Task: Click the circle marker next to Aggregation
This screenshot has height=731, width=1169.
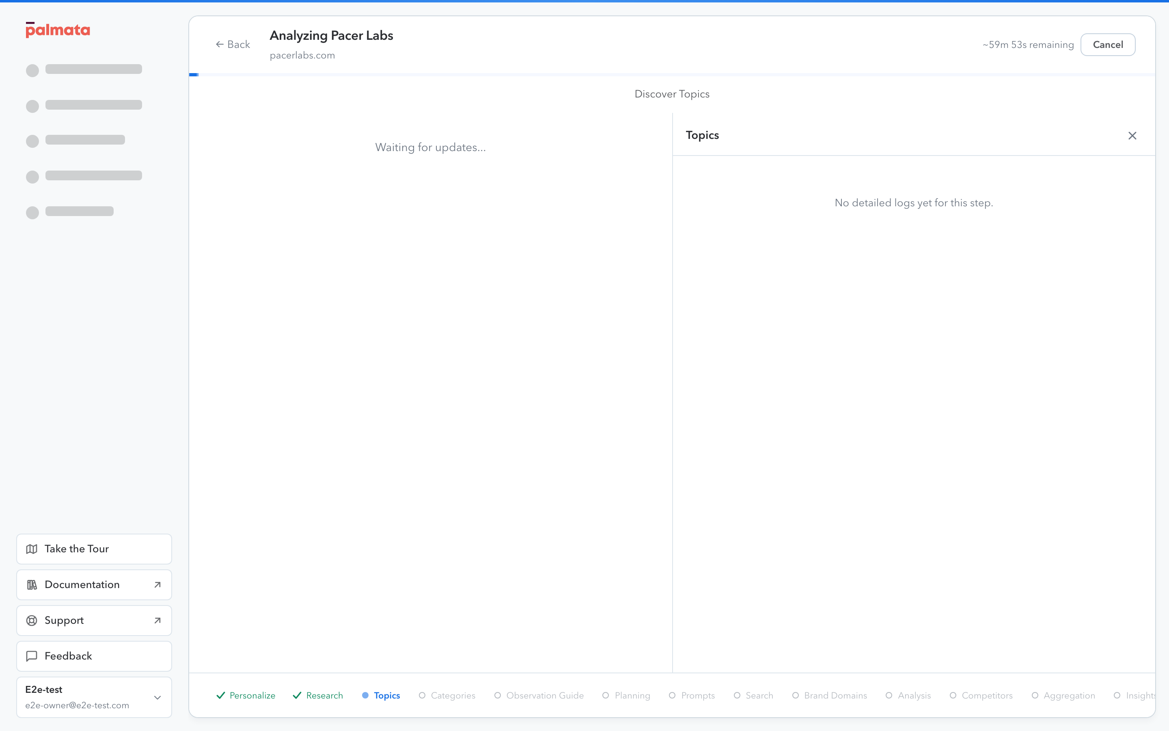Action: tap(1035, 695)
